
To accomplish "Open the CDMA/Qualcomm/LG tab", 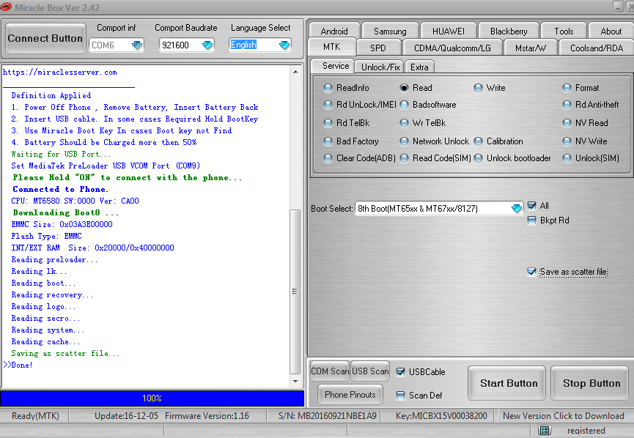I will [452, 48].
